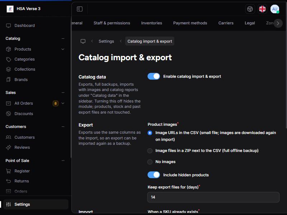Image resolution: width=287 pixels, height=215 pixels.
Task: Click the Collections layers icon
Action: click(8, 69)
